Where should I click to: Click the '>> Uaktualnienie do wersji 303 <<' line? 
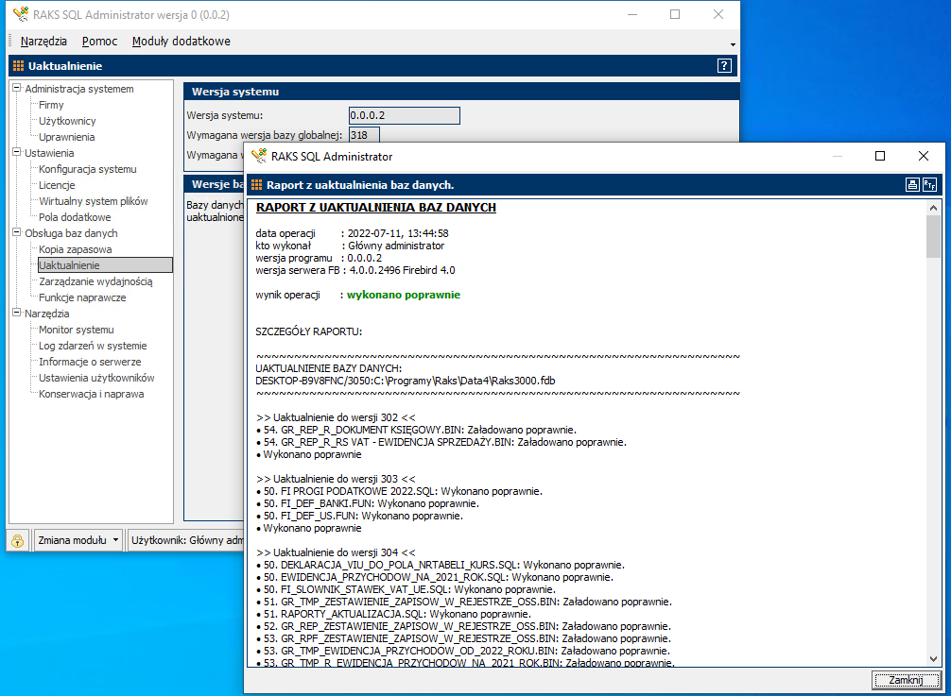[x=336, y=479]
